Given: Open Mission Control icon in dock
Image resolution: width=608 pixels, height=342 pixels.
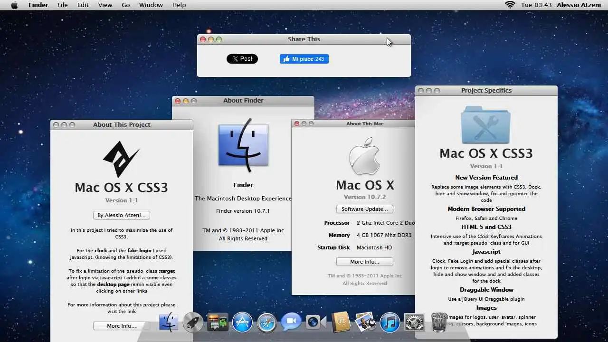Looking at the screenshot, I should pyautogui.click(x=218, y=323).
